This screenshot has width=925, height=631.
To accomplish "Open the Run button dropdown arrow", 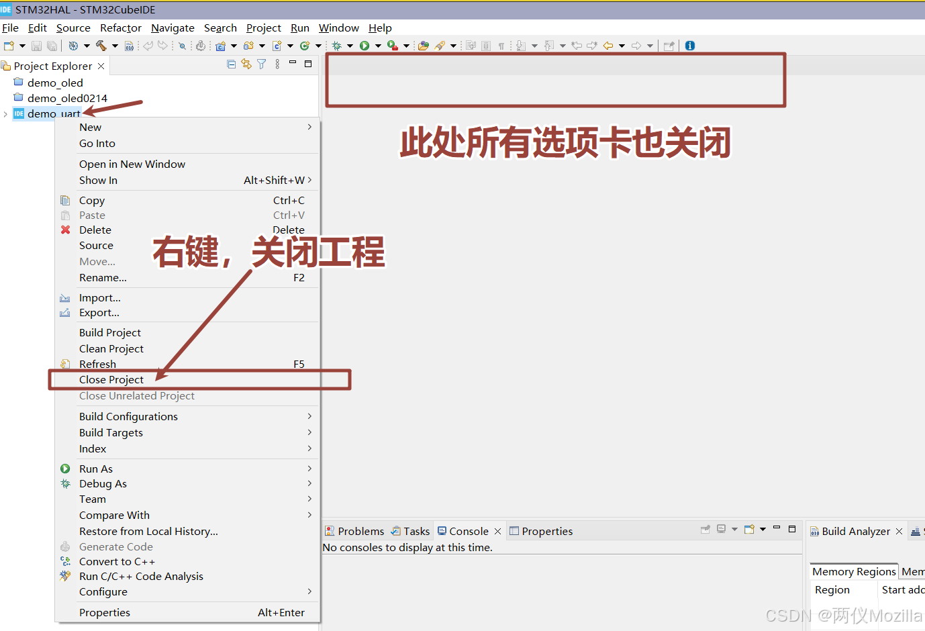I will tap(378, 46).
